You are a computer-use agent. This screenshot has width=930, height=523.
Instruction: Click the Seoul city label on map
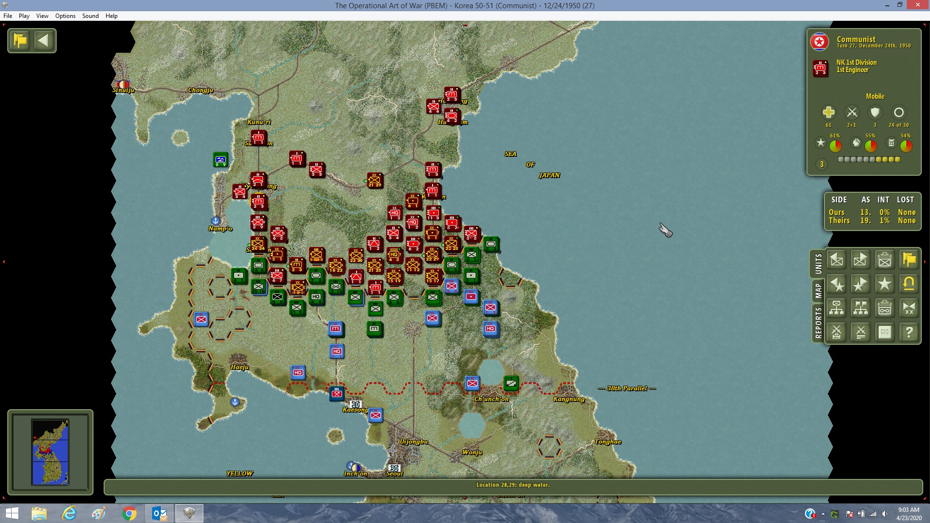[x=395, y=474]
